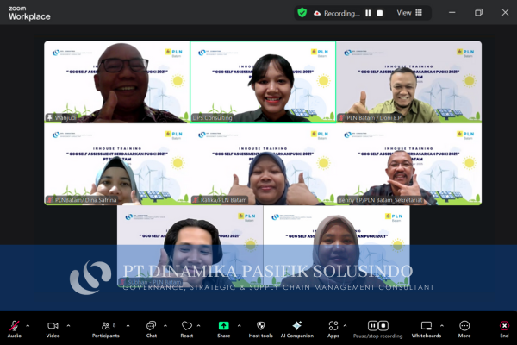
Task: Click the green encryption shield icon
Action: 302,13
